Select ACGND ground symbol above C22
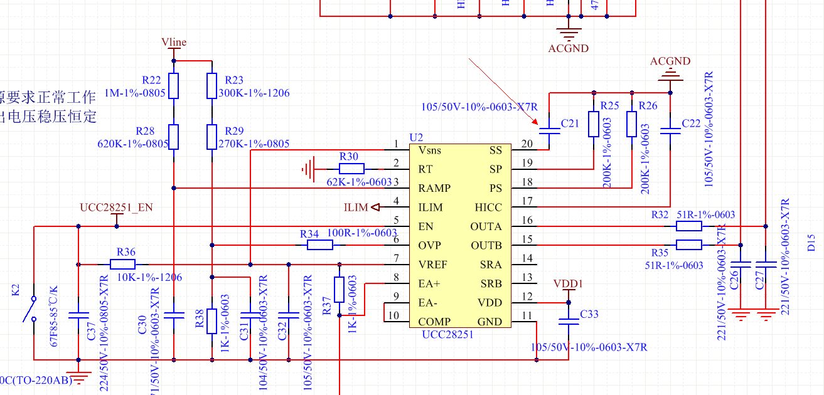Viewport: 824px width, 395px height. click(670, 75)
